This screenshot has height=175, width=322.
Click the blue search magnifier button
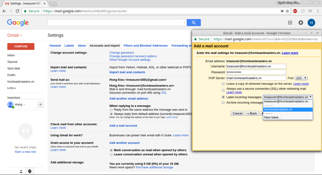click(194, 23)
